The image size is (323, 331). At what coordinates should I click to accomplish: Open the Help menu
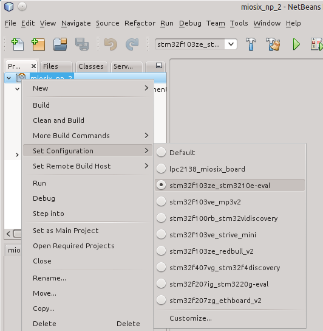293,23
